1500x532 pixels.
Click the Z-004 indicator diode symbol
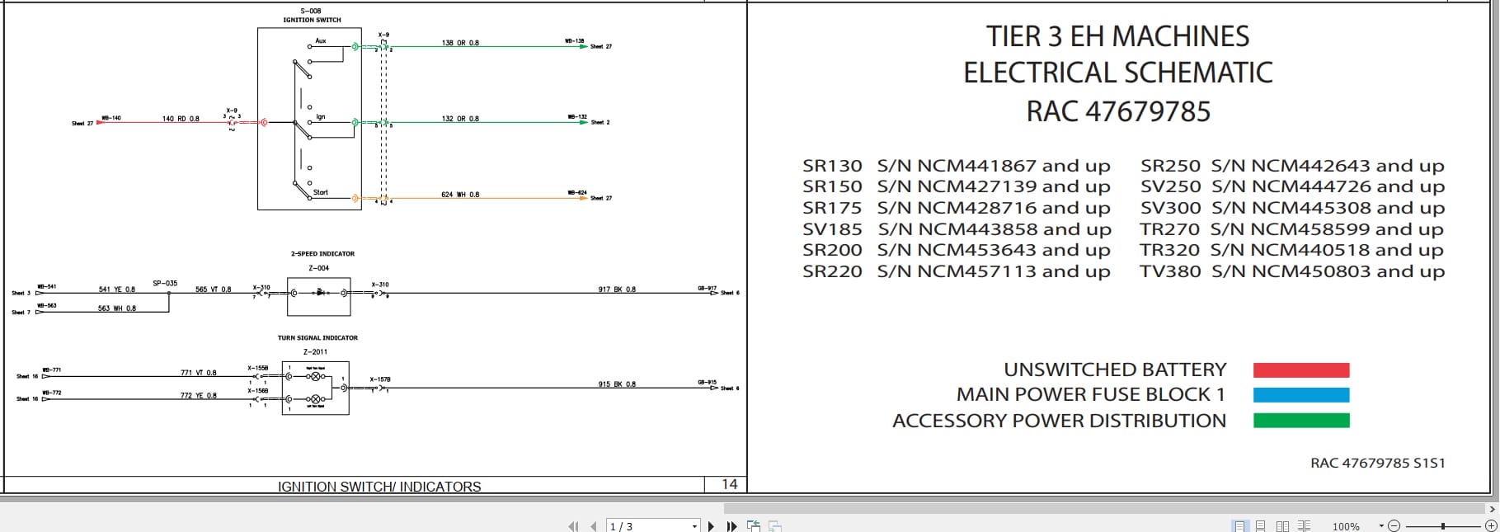coord(319,292)
